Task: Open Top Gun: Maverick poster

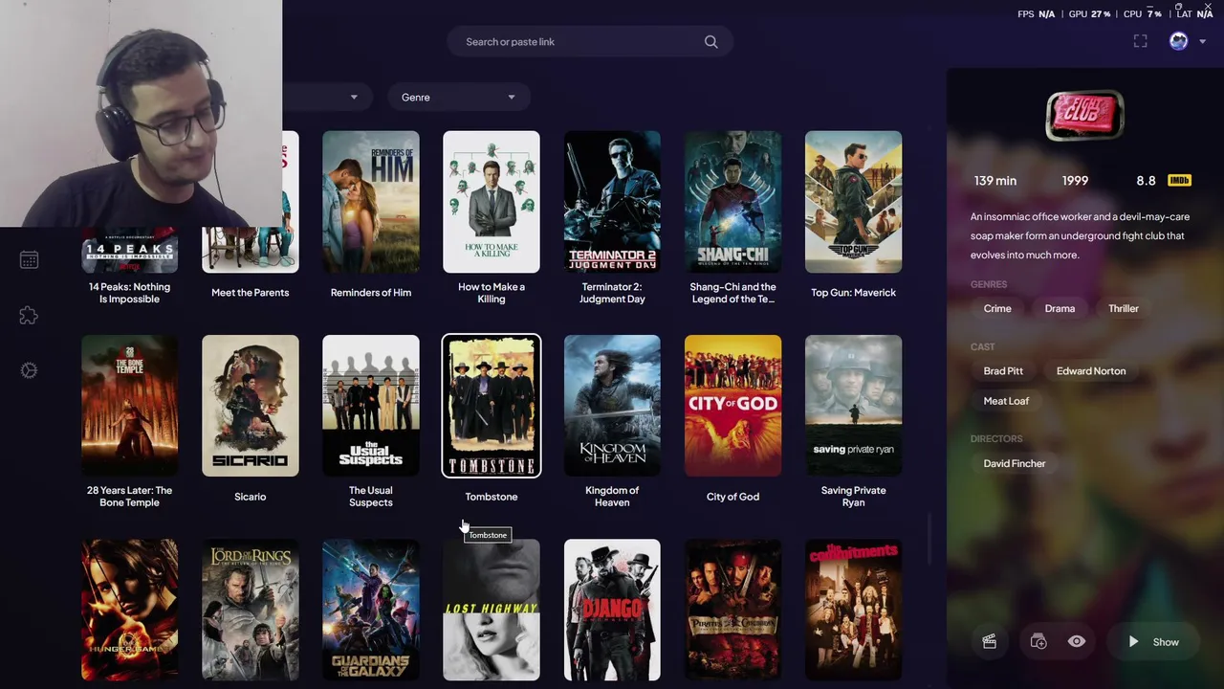Action: 853,202
